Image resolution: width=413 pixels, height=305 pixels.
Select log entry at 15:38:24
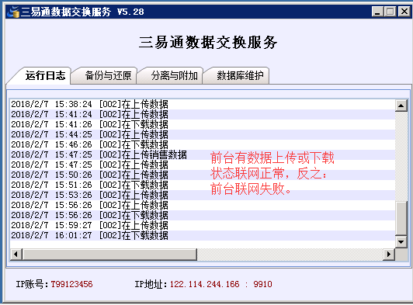[203, 104]
